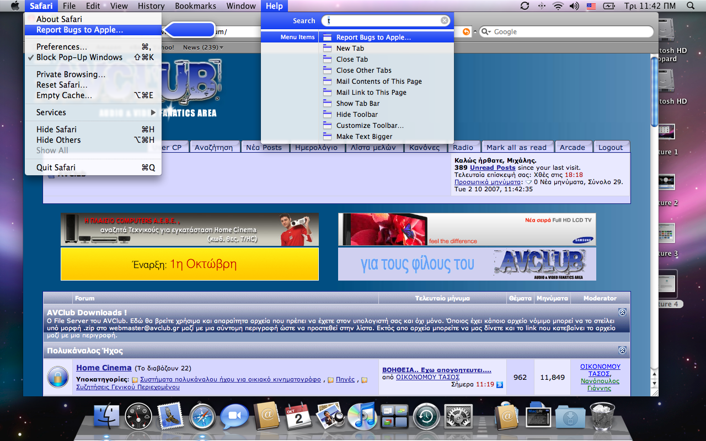The height and width of the screenshot is (441, 706).
Task: Click the page vertical scrollbar thumb
Action: point(655,91)
